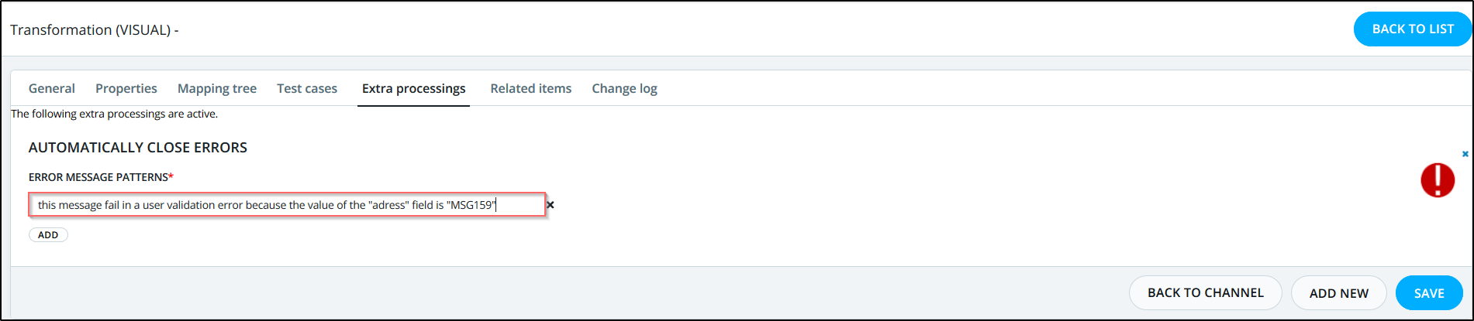Click the Transformation (VISUAL) page title
1474x321 pixels.
(94, 30)
